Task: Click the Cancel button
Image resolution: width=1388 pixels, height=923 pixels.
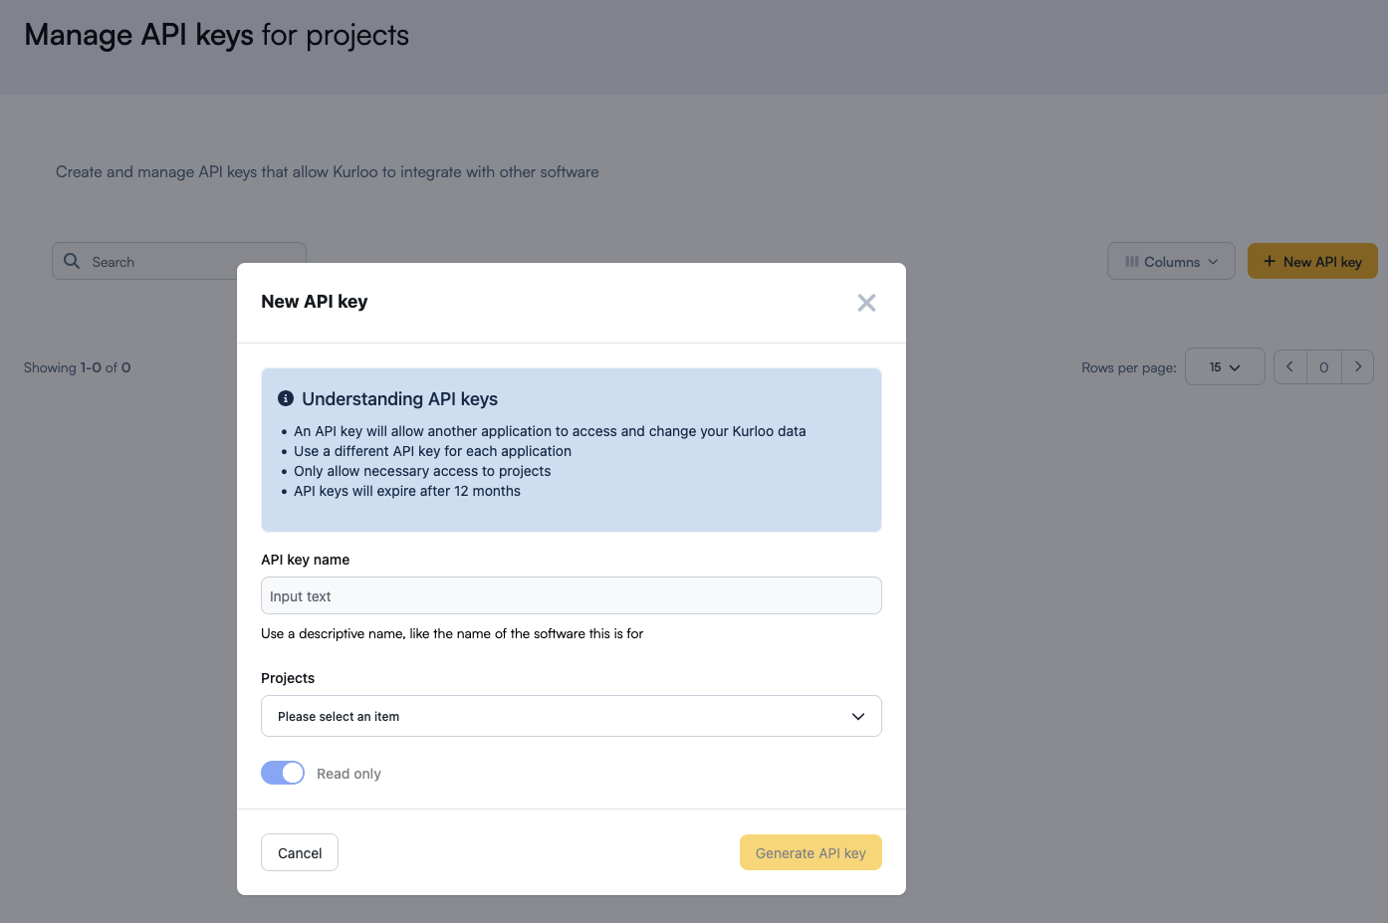Action: [x=299, y=852]
